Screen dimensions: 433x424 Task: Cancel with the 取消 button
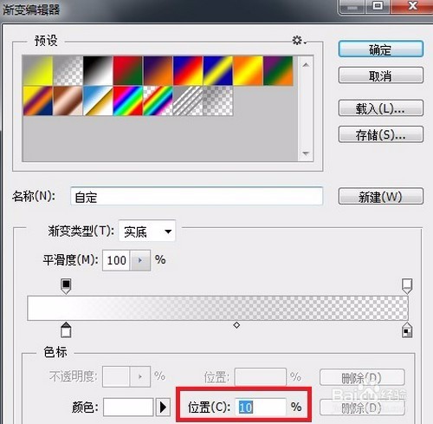pos(381,75)
